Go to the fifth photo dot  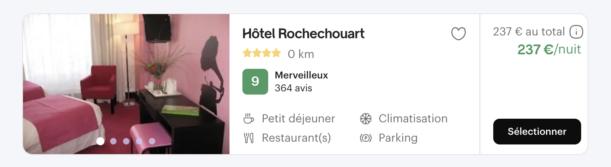point(152,141)
